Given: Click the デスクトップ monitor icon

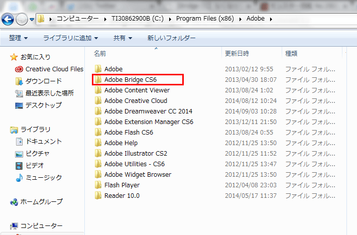Looking at the screenshot, I should [19, 105].
